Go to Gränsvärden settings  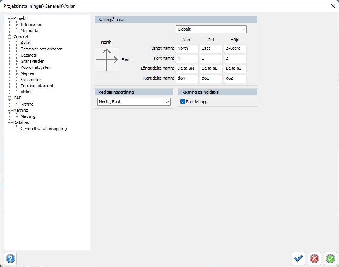pos(33,61)
